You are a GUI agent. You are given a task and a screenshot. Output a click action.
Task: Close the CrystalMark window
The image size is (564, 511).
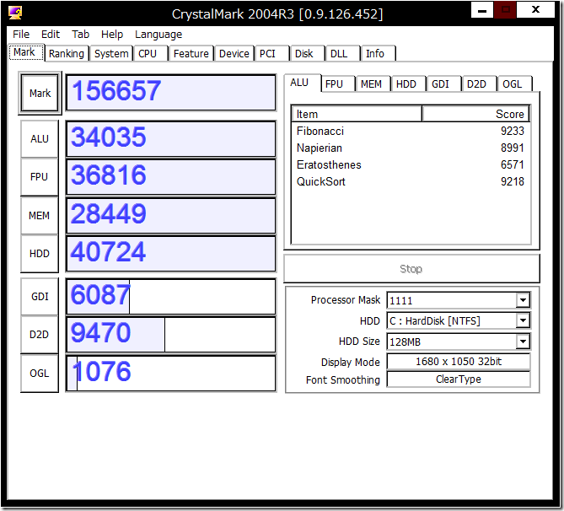pos(535,10)
